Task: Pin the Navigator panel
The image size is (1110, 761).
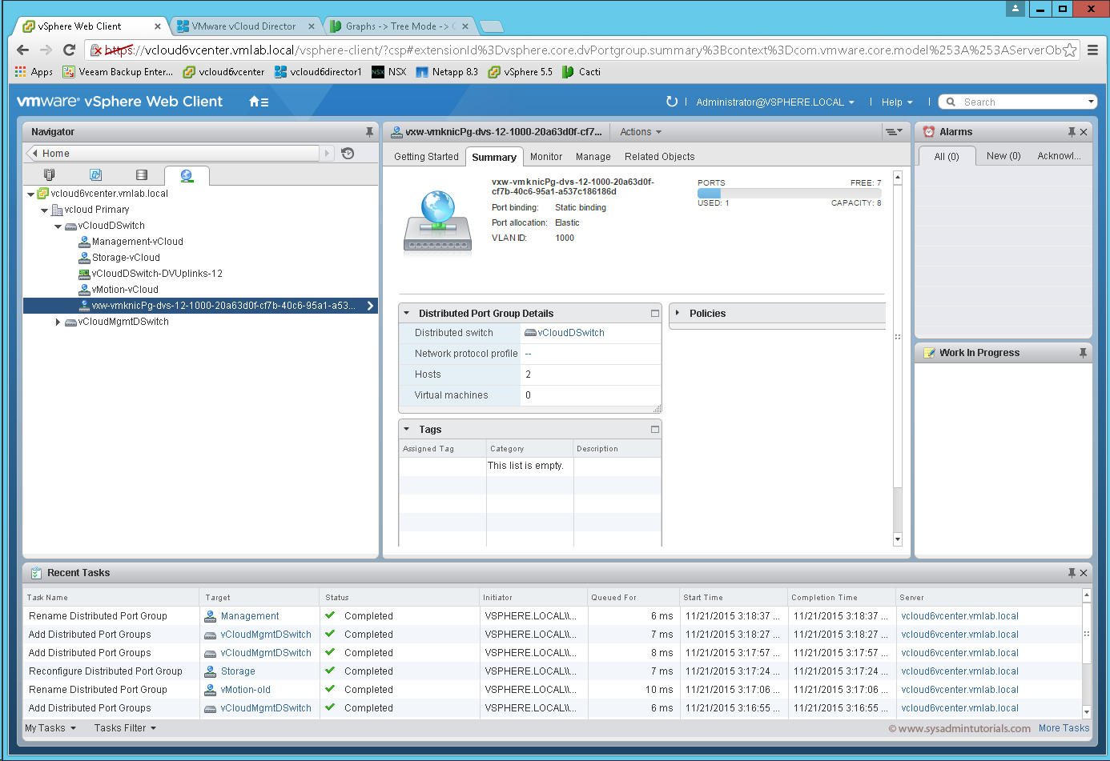Action: click(x=369, y=132)
